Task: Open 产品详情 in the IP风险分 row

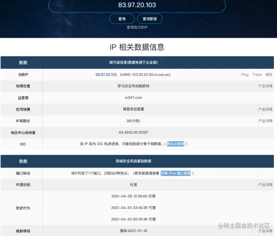Action: click(265, 121)
